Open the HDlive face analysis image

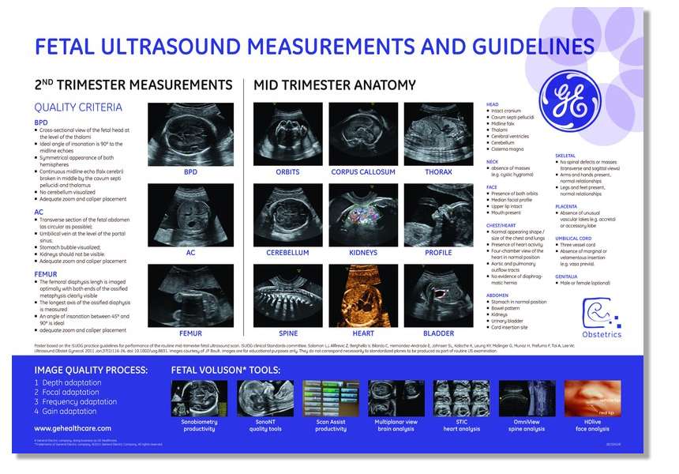point(592,398)
